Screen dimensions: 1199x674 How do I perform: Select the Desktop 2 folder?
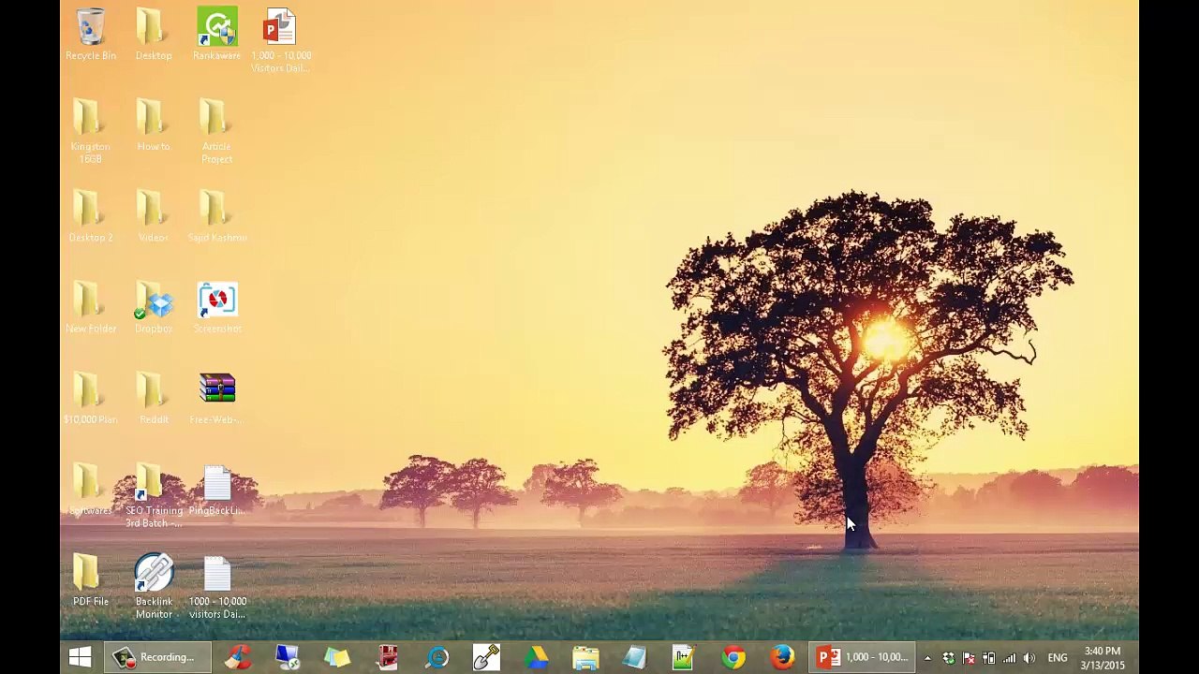click(x=91, y=217)
